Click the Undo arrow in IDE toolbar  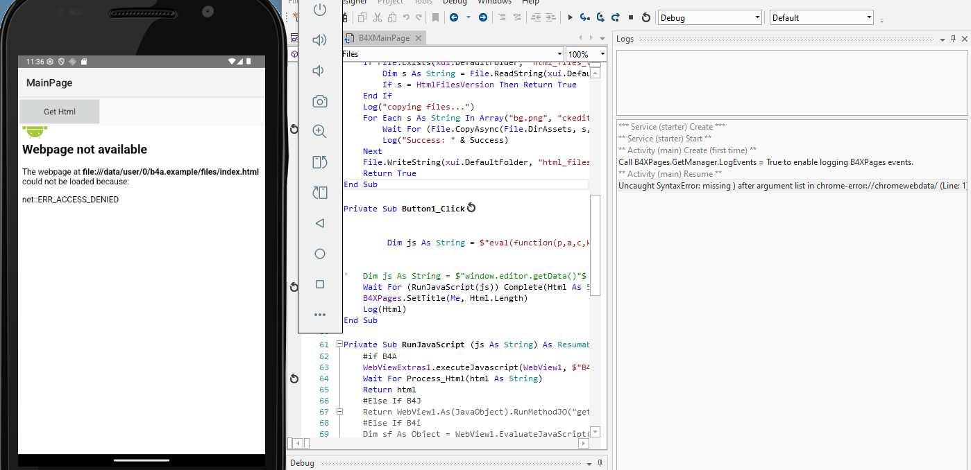406,17
